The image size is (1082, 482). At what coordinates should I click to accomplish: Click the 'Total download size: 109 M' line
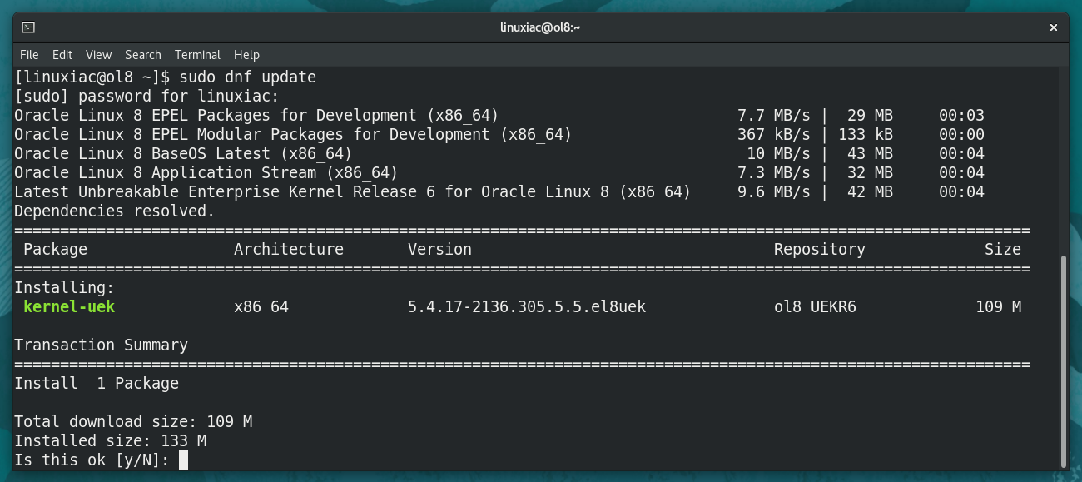(133, 422)
